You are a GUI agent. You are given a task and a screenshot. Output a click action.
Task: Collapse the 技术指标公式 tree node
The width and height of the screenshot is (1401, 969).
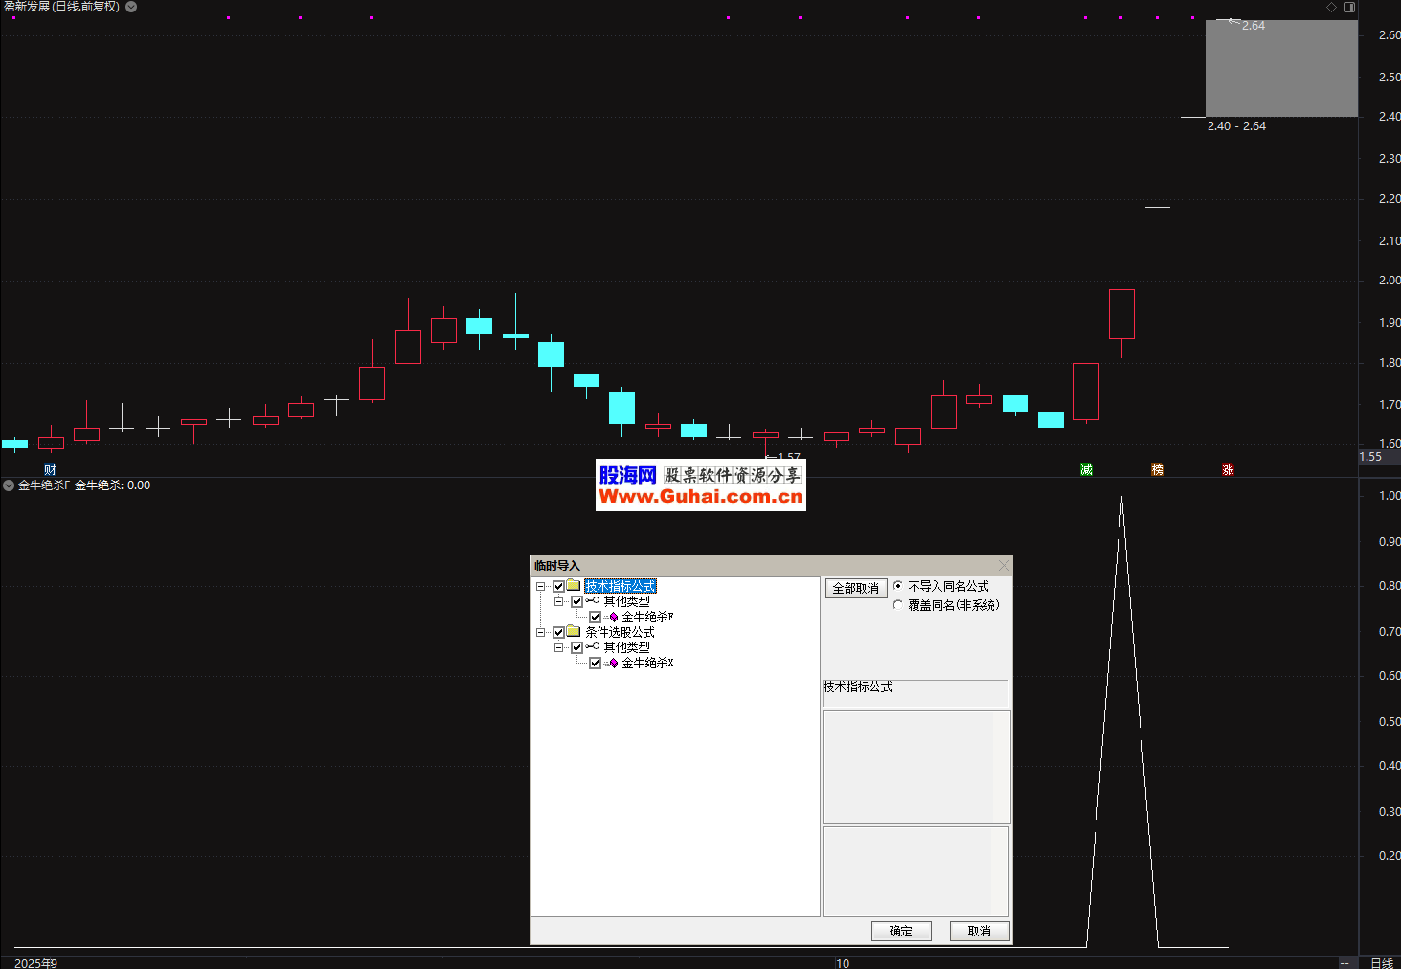541,587
